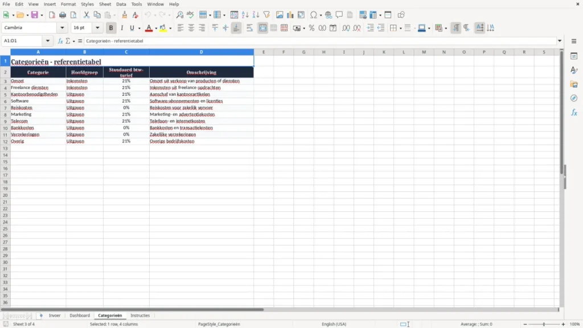Open the Save button dropdown arrow

pos(42,15)
